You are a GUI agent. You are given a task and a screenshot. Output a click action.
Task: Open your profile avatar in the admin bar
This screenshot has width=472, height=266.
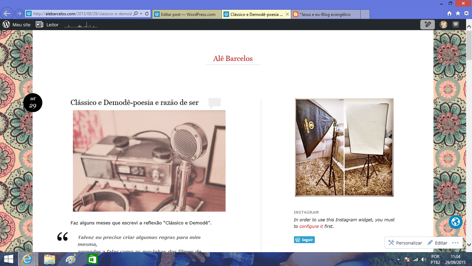point(443,25)
